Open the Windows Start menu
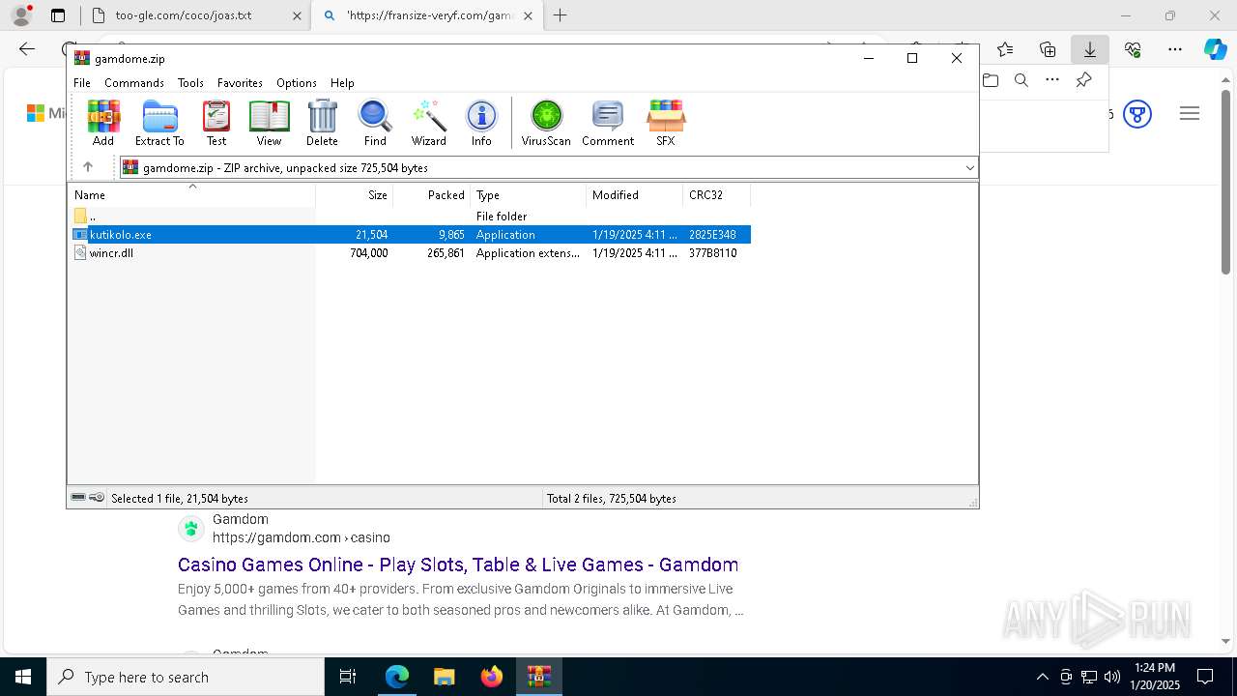Image resolution: width=1237 pixels, height=696 pixels. point(23,677)
